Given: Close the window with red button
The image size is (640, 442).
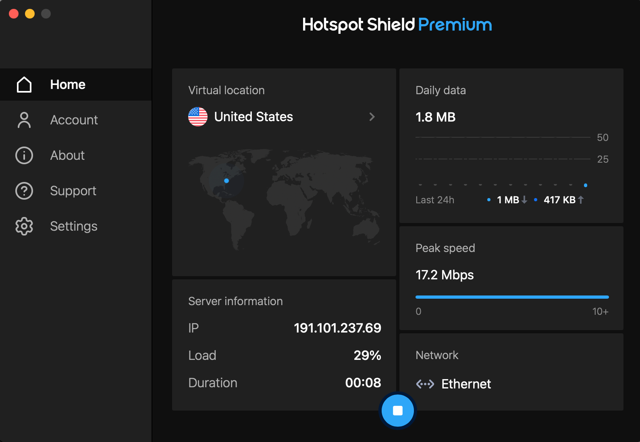Looking at the screenshot, I should click(x=14, y=14).
